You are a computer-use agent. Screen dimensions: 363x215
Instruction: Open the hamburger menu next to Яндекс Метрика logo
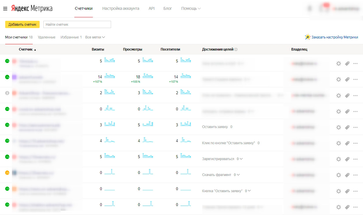click(x=5, y=9)
